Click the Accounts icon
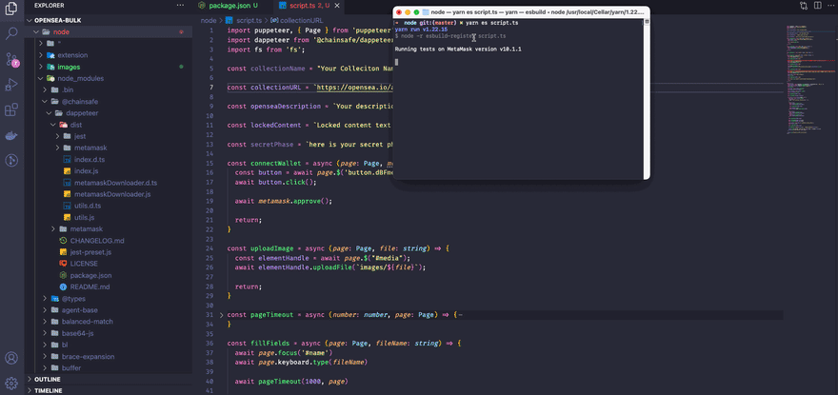Viewport: 838px width, 395px height. (x=11, y=359)
